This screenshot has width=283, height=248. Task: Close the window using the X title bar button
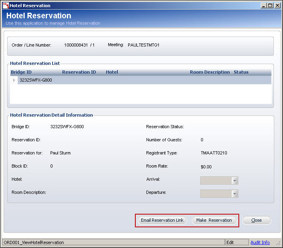click(x=277, y=6)
